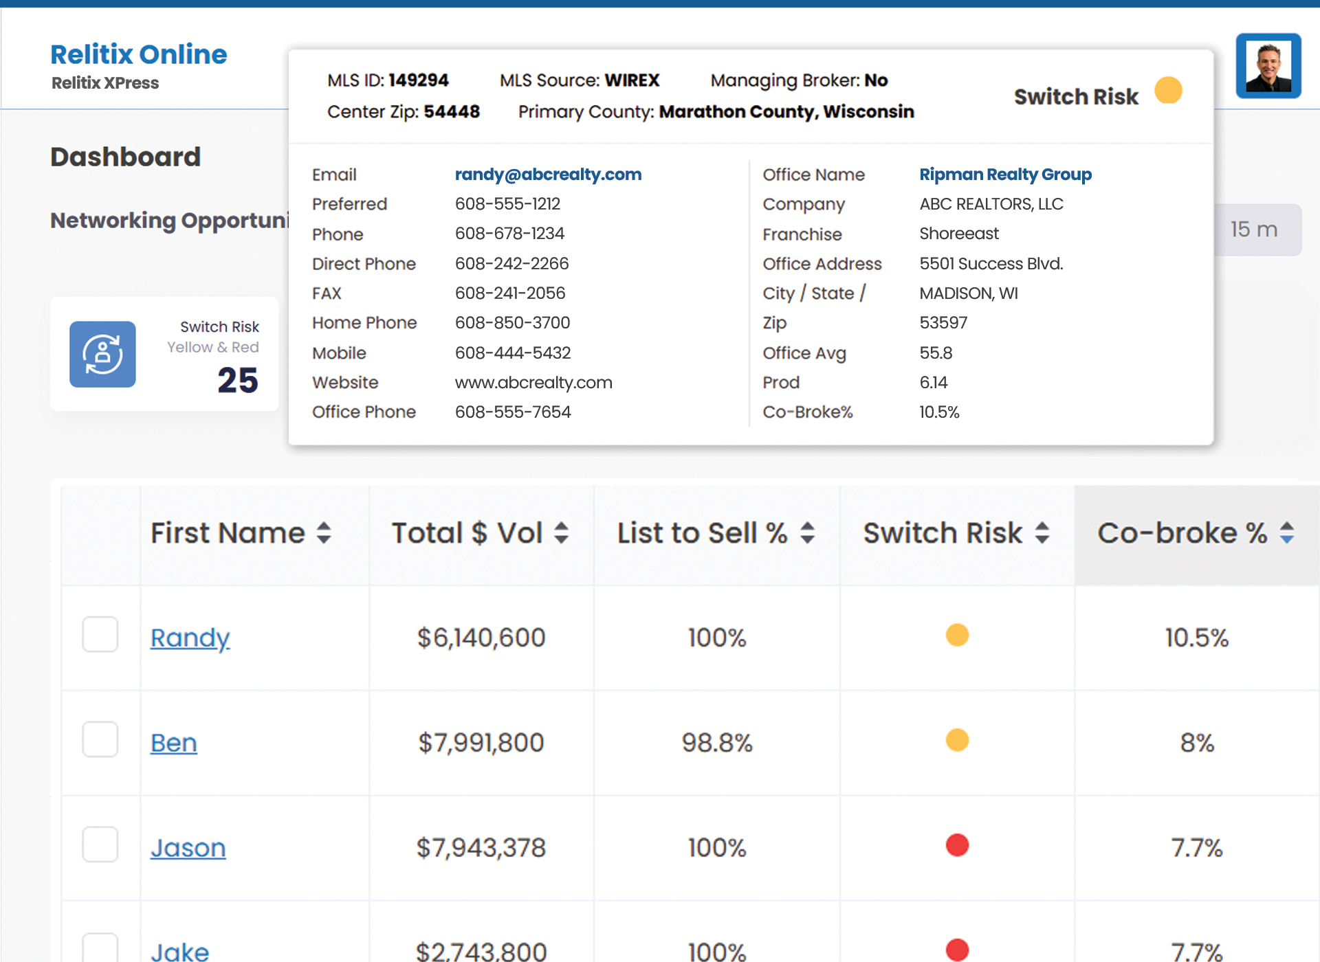Click Ben's yellow switch risk indicator

(956, 741)
